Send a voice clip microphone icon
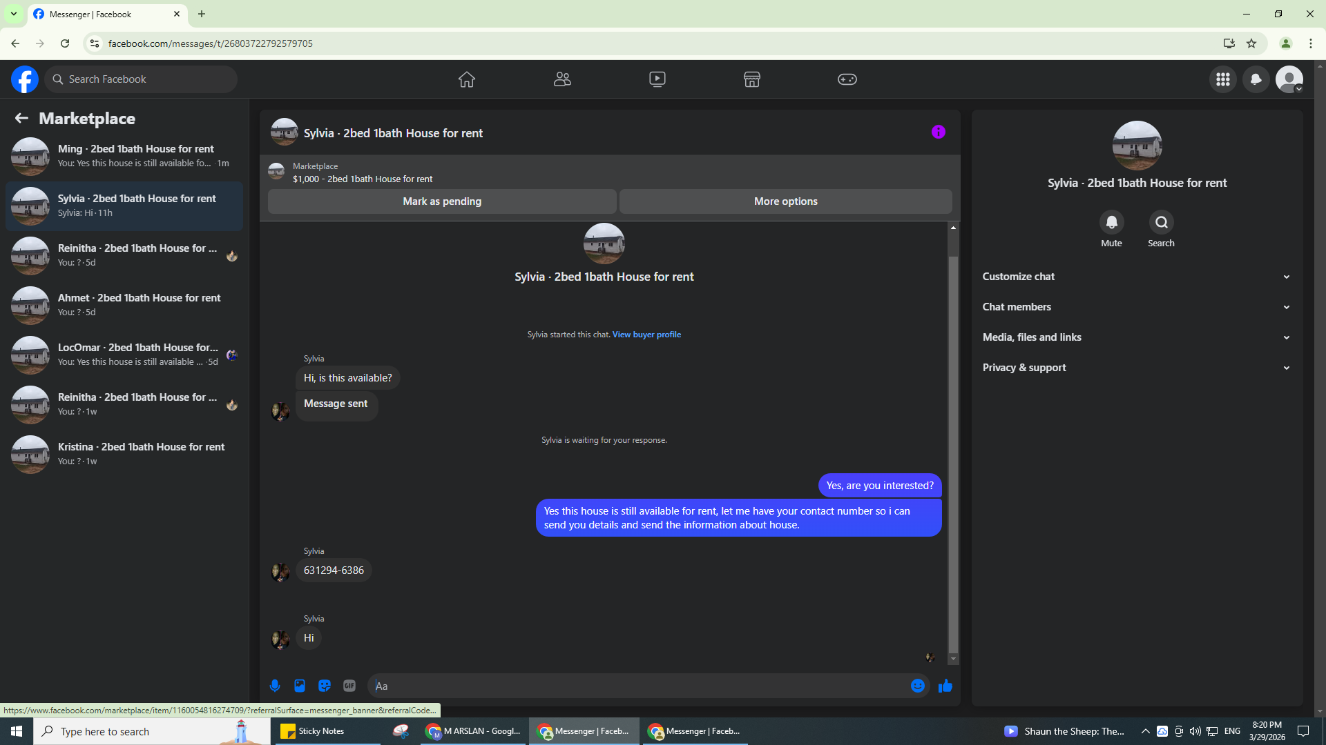 (x=275, y=686)
